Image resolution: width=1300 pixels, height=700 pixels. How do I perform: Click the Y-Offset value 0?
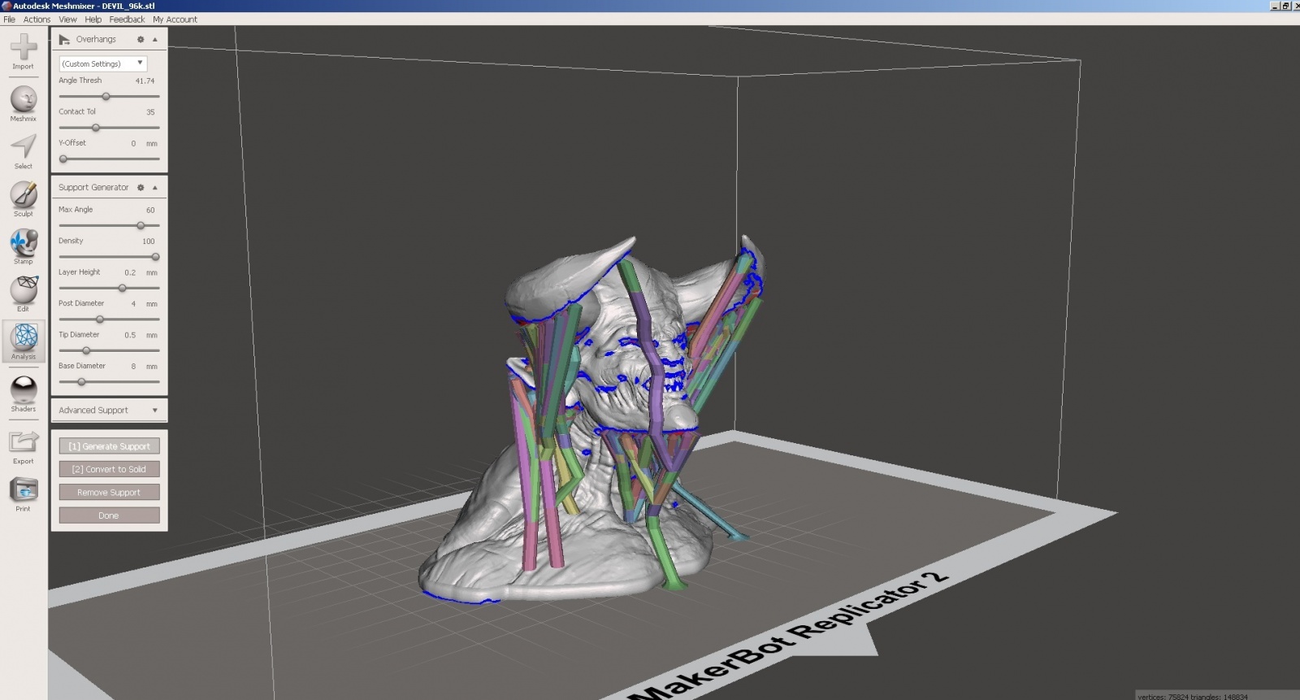[133, 144]
